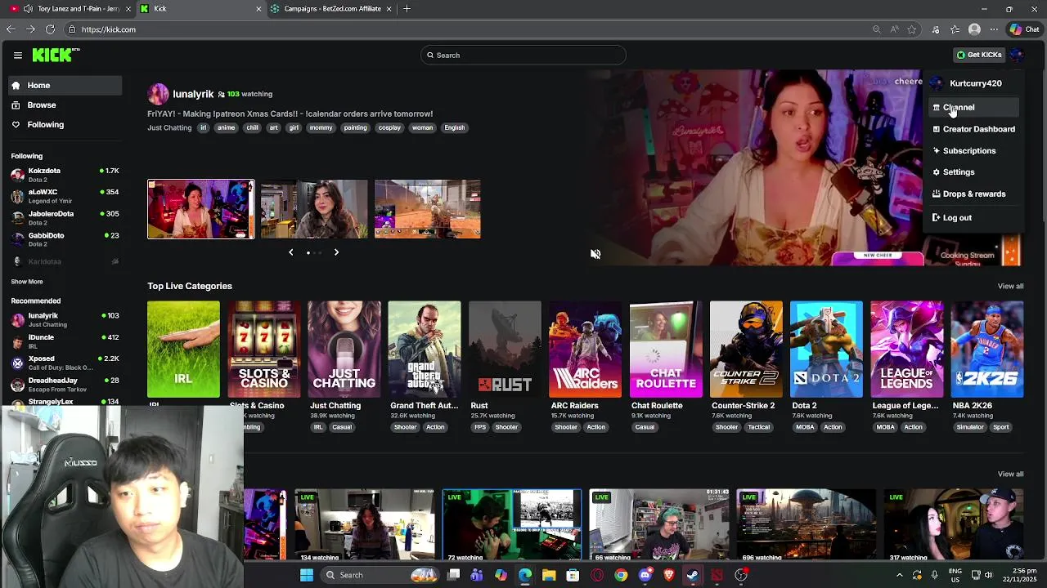Show hidden system tray icons
Viewport: 1047px width, 588px height.
(x=900, y=575)
